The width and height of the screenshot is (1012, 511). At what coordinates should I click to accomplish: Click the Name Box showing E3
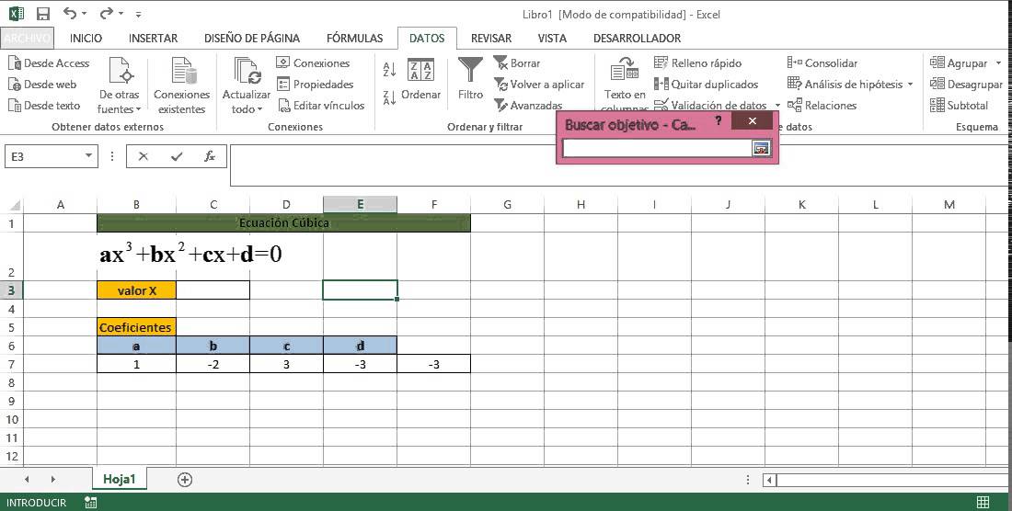click(44, 156)
